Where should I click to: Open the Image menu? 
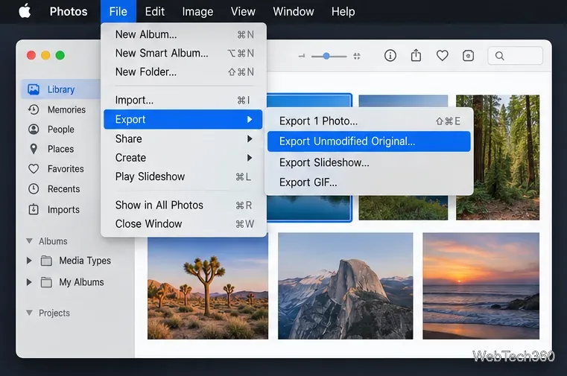pos(197,12)
